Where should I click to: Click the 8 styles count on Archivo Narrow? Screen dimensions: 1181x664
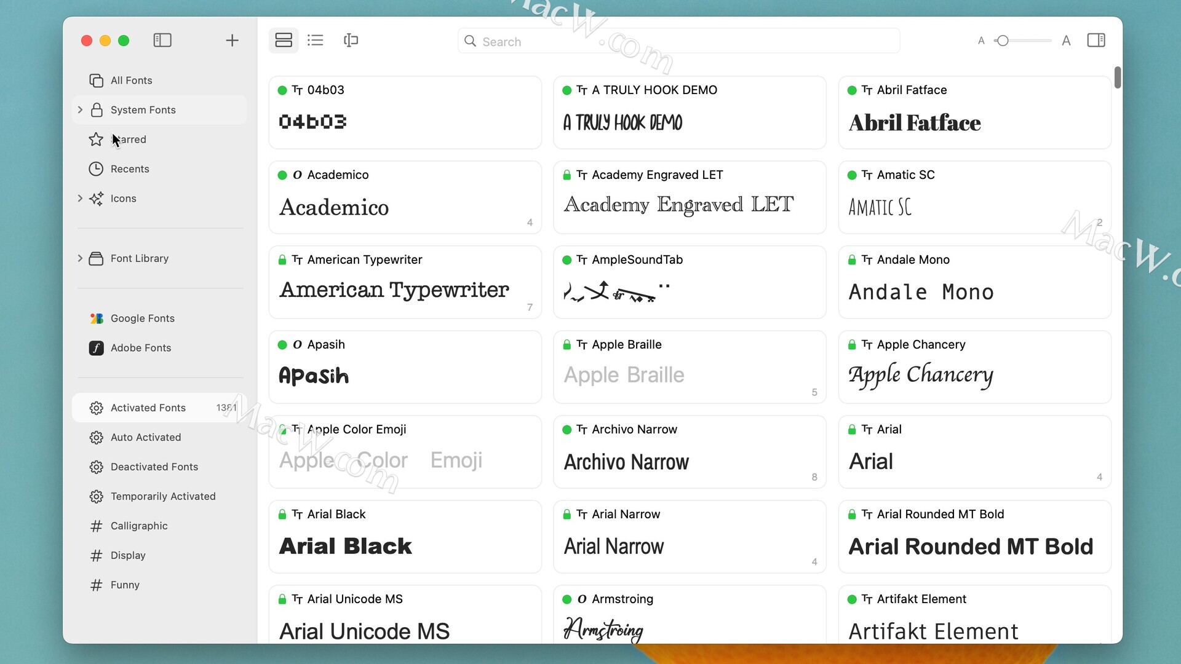814,477
